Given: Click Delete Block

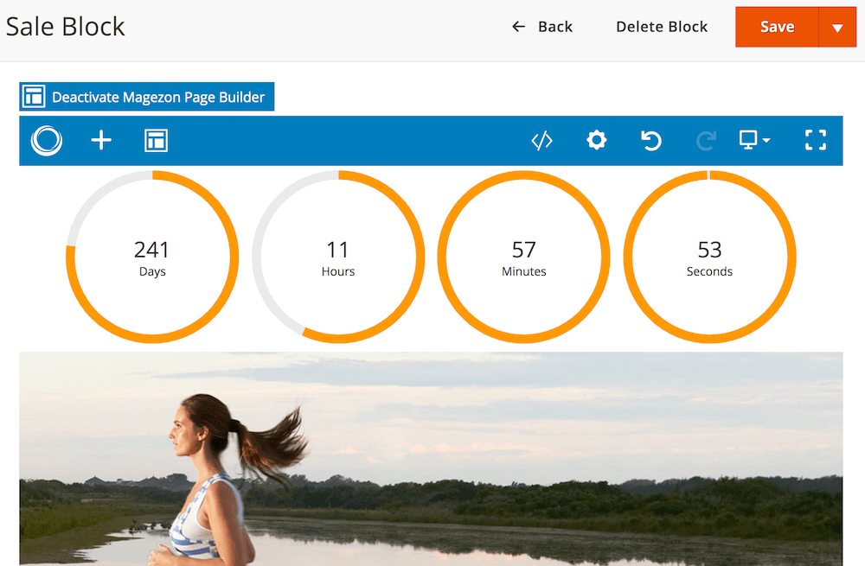Looking at the screenshot, I should 662,27.
